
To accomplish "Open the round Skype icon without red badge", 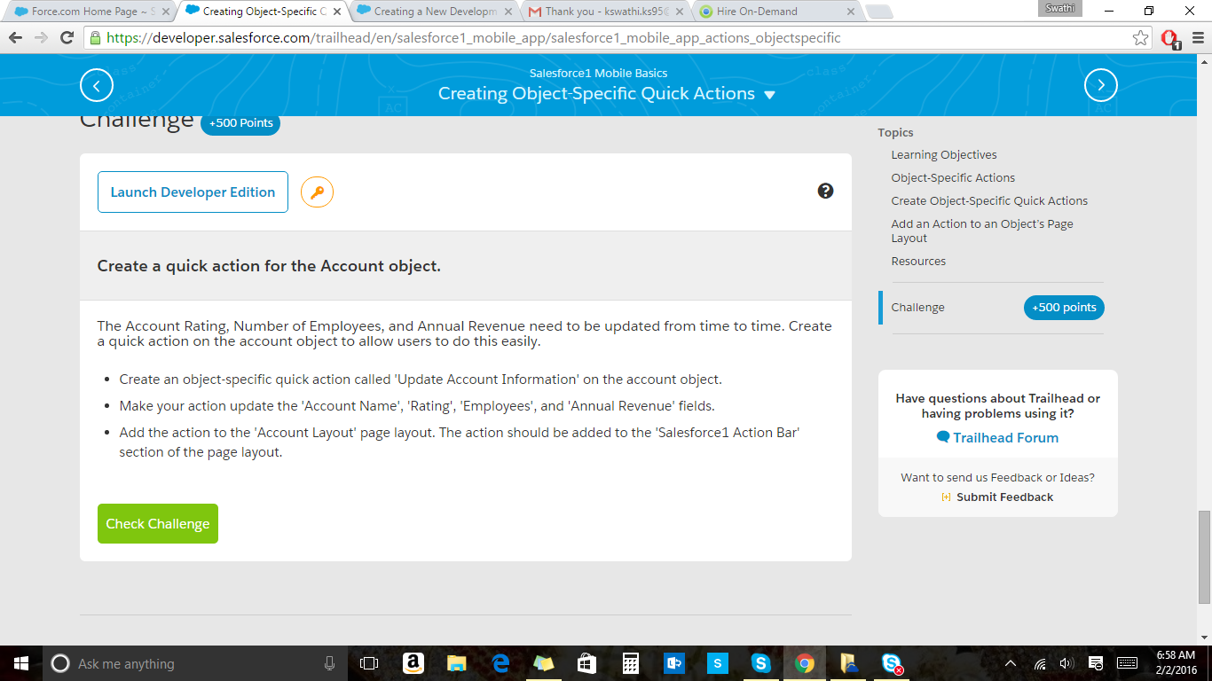I will (760, 663).
